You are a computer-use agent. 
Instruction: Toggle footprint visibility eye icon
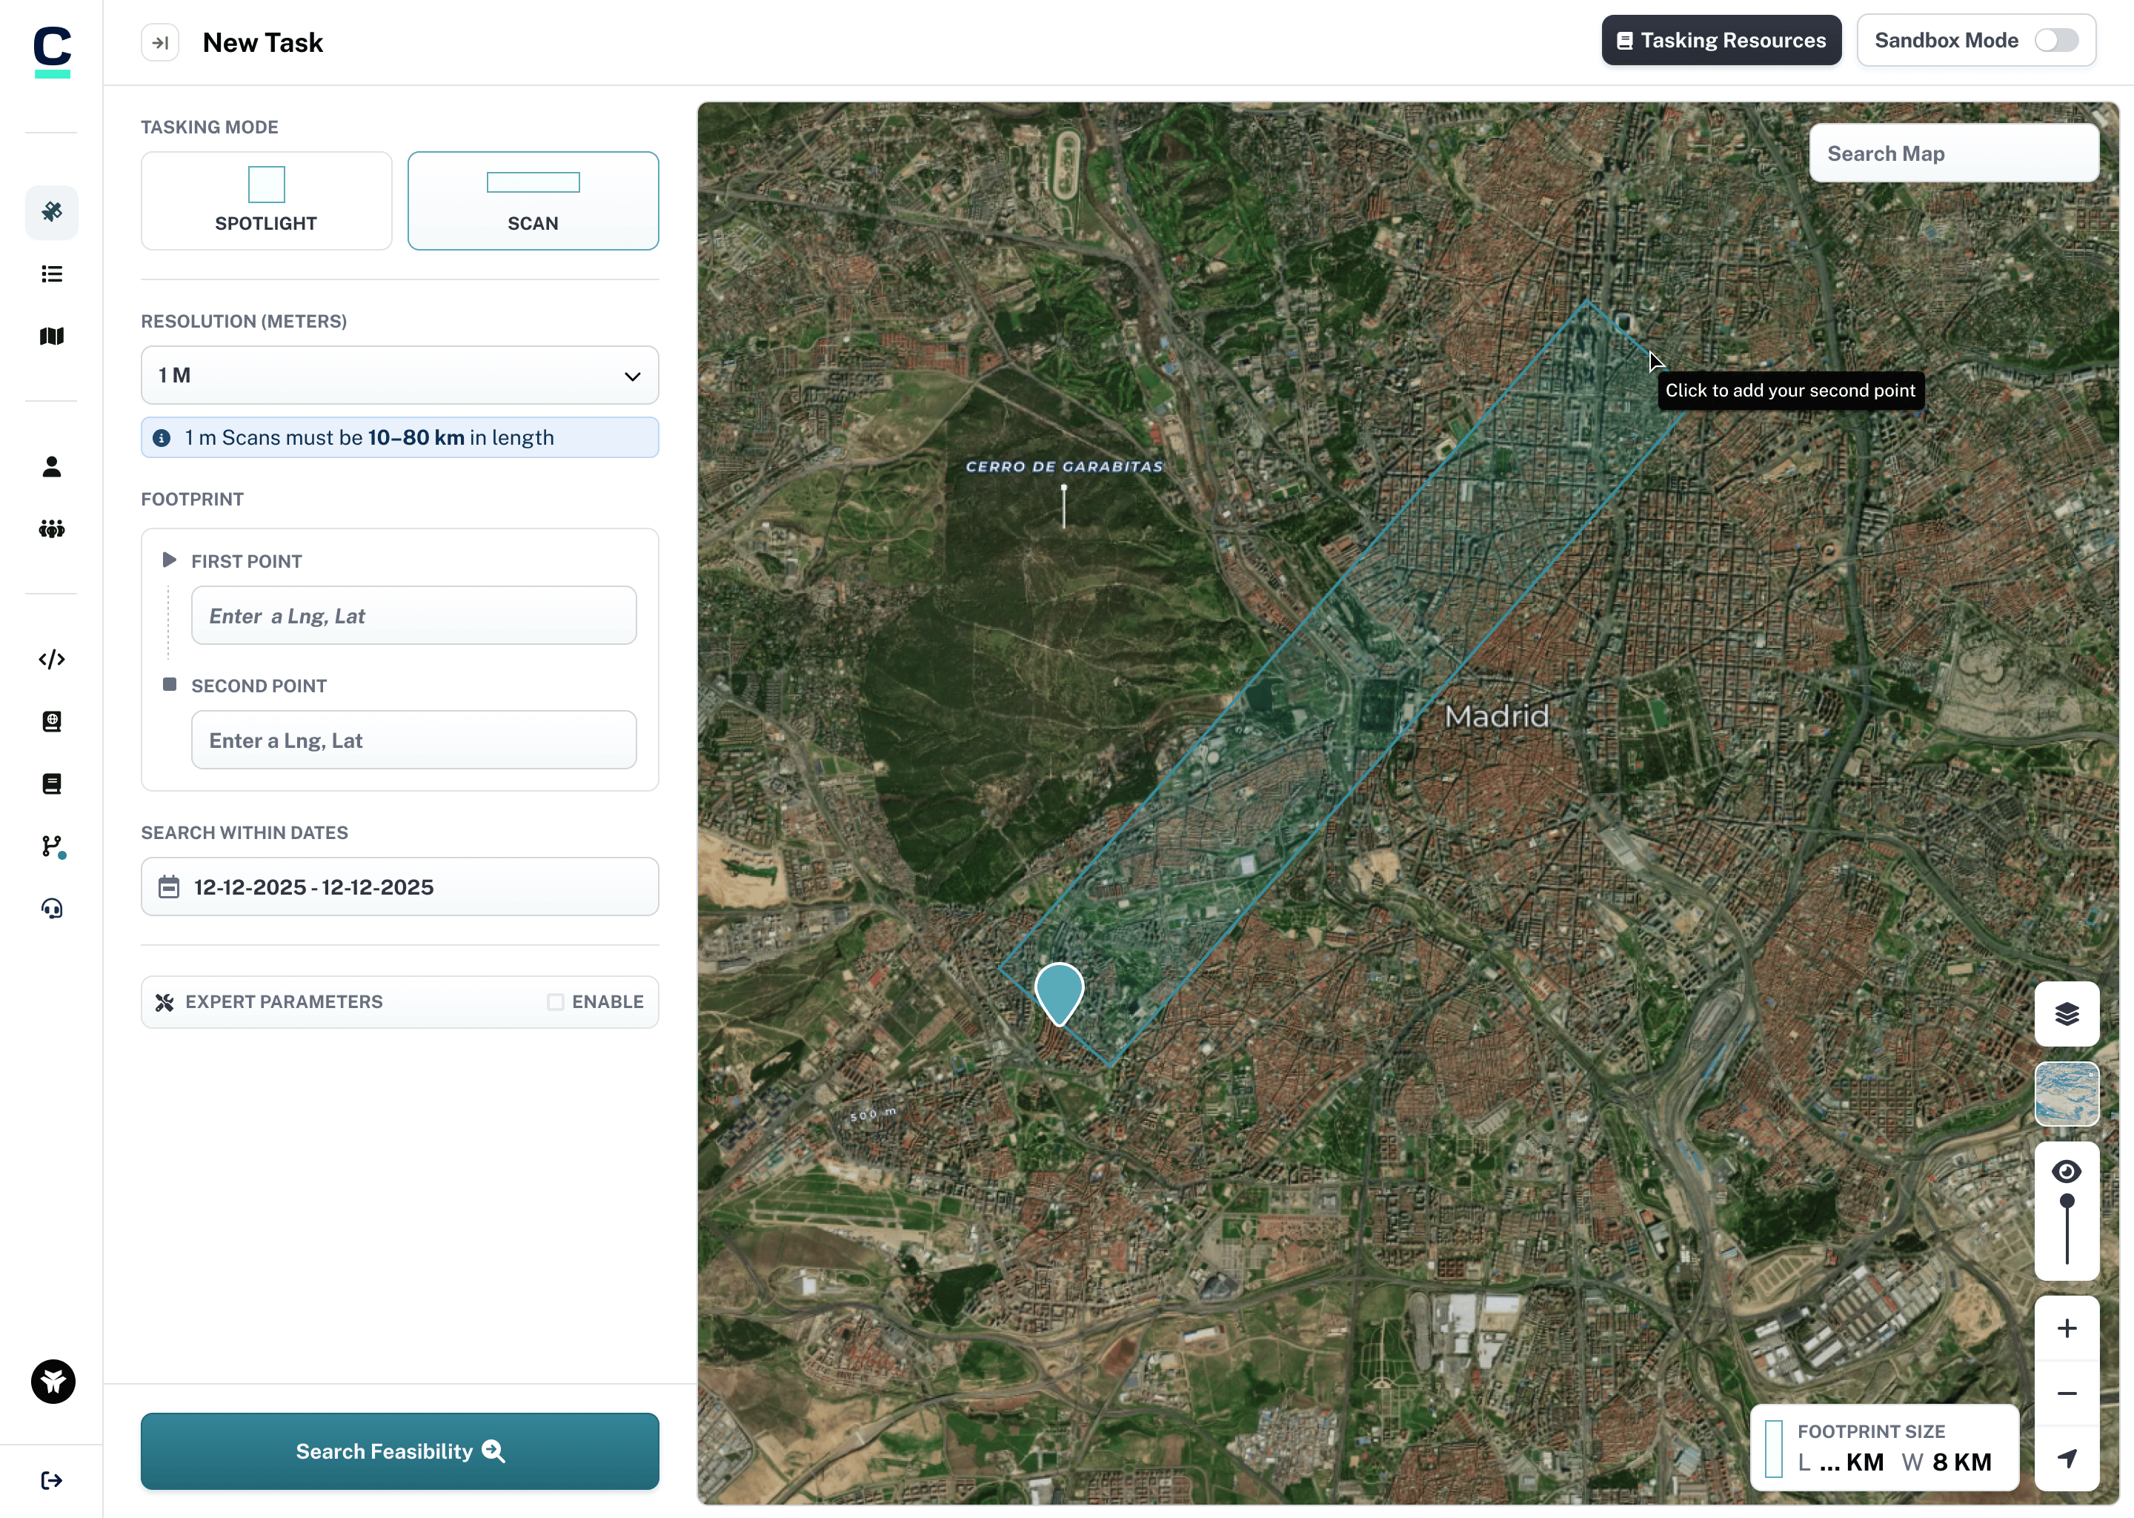coord(2067,1171)
